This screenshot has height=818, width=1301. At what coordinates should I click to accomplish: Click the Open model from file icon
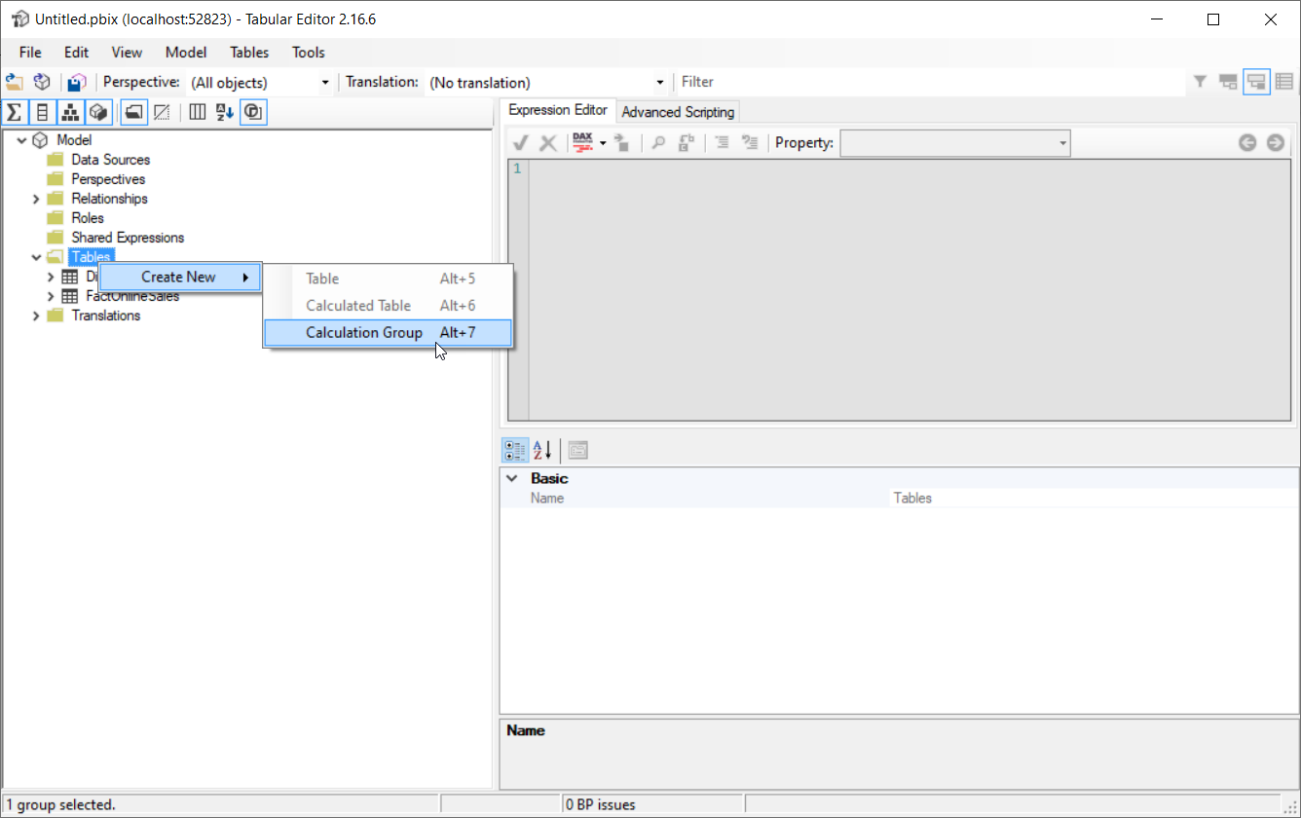pos(15,83)
